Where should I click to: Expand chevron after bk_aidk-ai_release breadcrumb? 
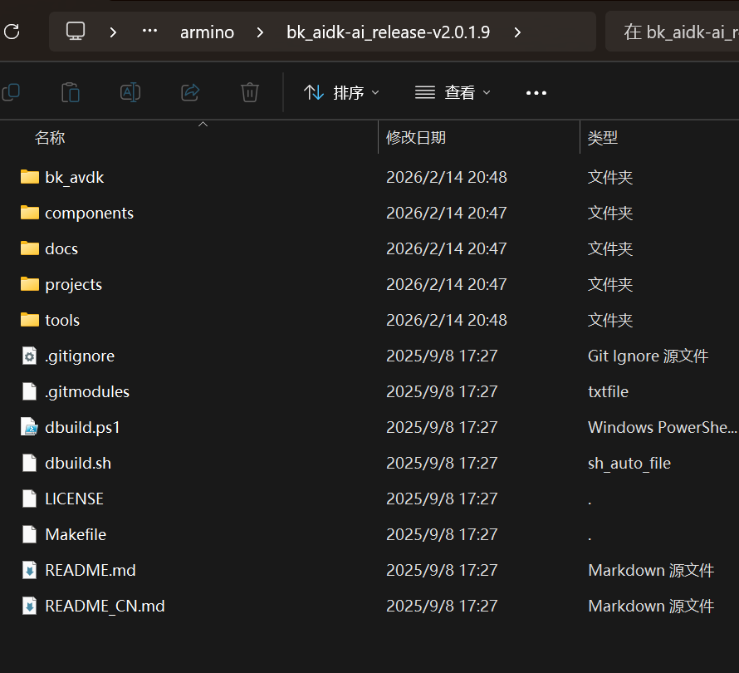(x=517, y=32)
